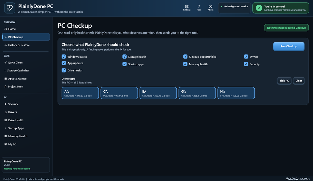Click the 'PC Checkup' page heading
Image resolution: width=313 pixels, height=181 pixels.
(75, 26)
